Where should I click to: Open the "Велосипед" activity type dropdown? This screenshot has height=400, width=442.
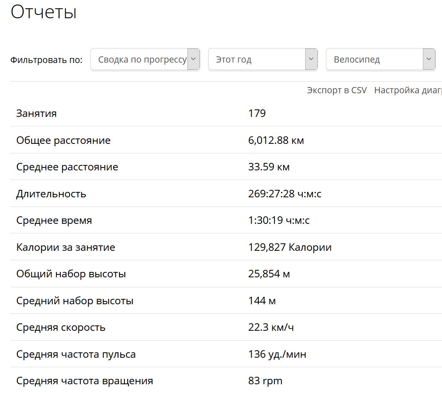[381, 59]
